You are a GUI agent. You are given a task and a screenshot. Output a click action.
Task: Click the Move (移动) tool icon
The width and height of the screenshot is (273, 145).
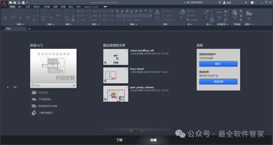(x=78, y=11)
